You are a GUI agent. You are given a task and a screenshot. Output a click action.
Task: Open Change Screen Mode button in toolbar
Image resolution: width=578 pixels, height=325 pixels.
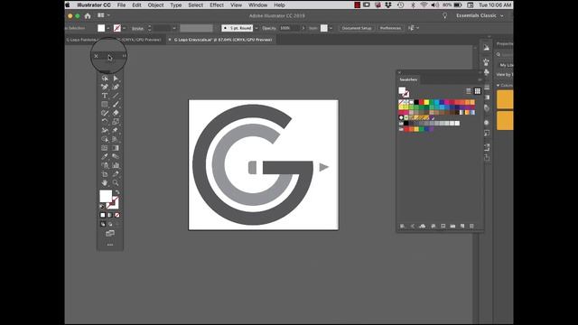tap(110, 233)
